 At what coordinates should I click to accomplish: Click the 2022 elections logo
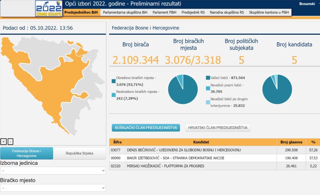coord(48,9)
